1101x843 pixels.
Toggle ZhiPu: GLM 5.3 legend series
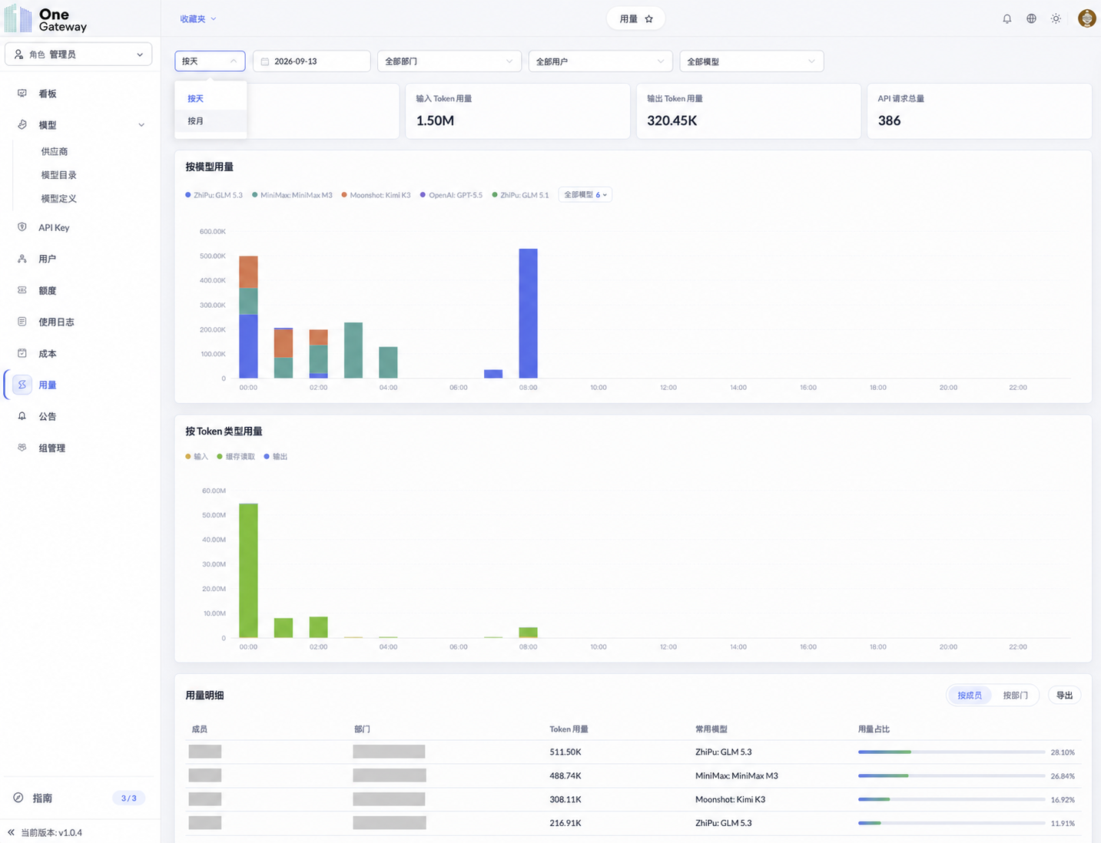pyautogui.click(x=214, y=195)
